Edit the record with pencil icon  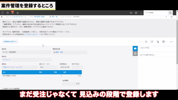coord(152,42)
